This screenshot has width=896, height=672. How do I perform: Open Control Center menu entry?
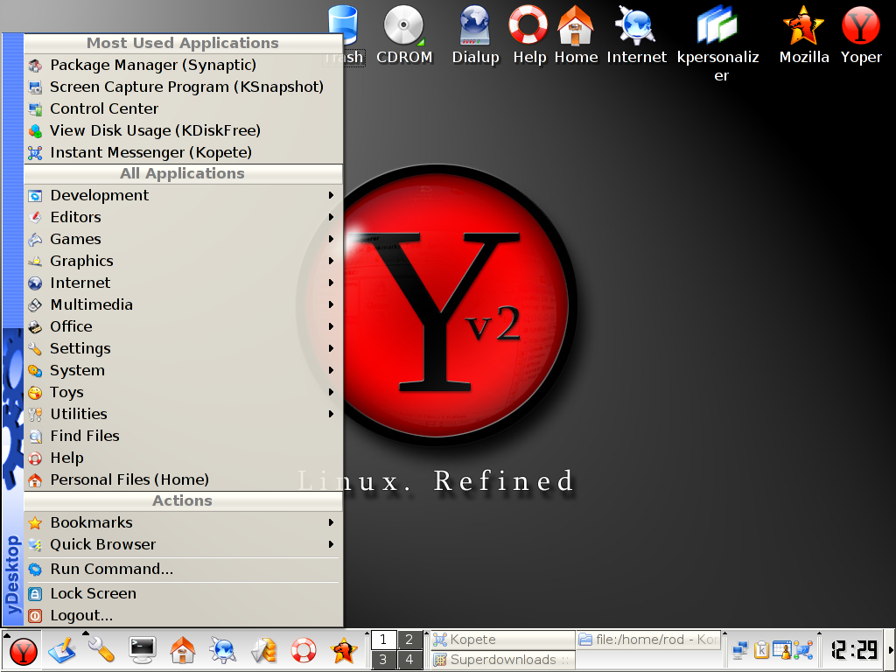183,108
